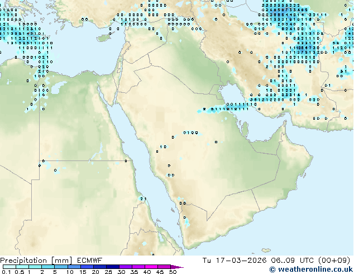Click the '2 1' rainfall value on the Red Sea coast
Image resolution: width=354 pixels, height=274 pixels.
coord(143,199)
